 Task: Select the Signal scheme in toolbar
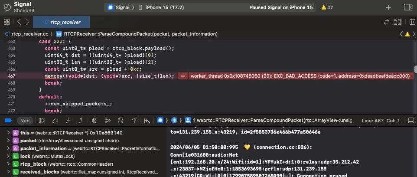click(x=119, y=7)
